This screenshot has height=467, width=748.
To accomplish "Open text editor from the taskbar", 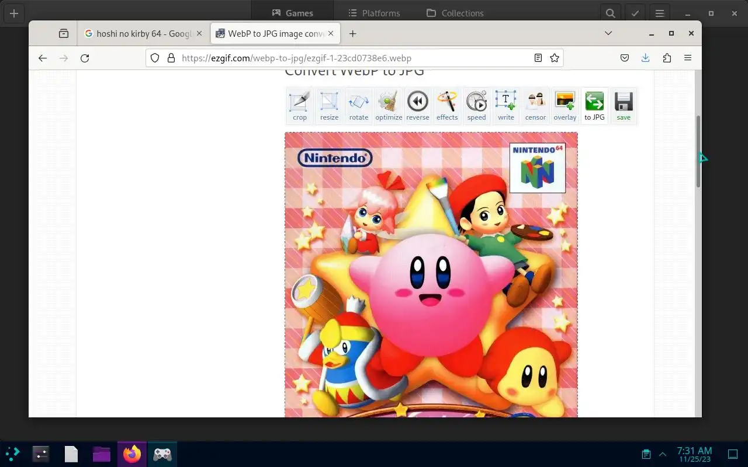I will pos(71,454).
